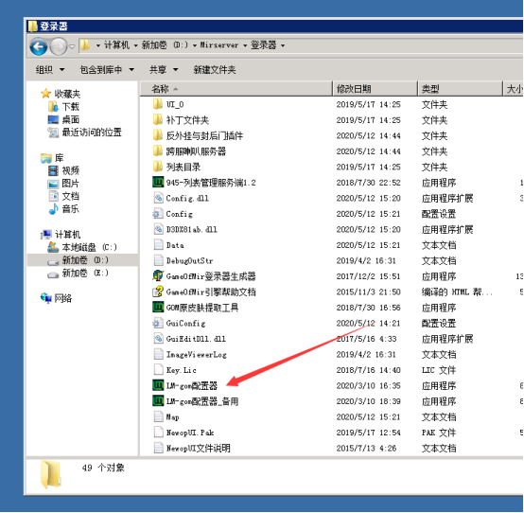Open the 文档 library icon
Screen dimensions: 524x513
(x=53, y=196)
